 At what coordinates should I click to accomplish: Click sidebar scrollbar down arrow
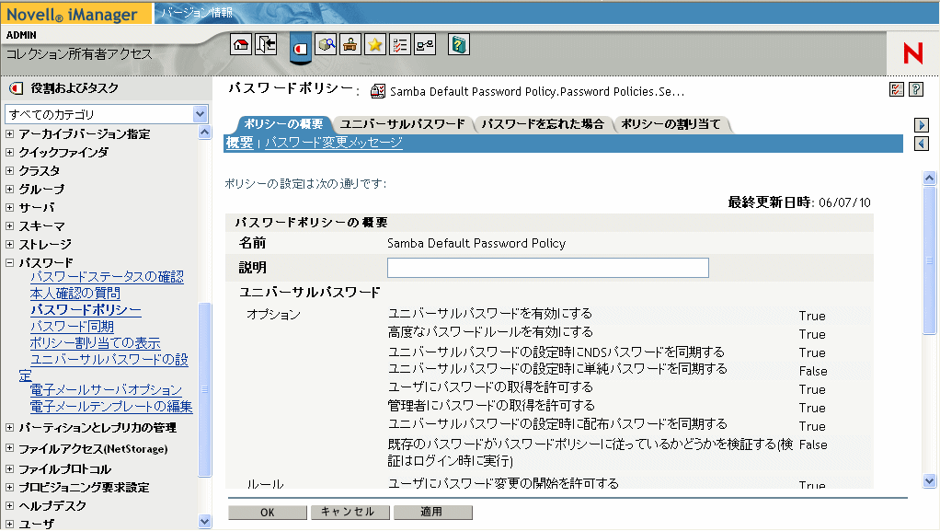pos(204,522)
